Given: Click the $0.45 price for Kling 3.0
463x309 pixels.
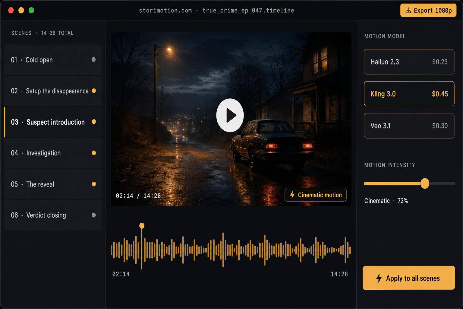Looking at the screenshot, I should coord(440,94).
